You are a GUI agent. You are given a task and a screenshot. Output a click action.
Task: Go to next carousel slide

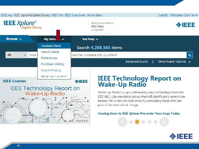point(164,122)
